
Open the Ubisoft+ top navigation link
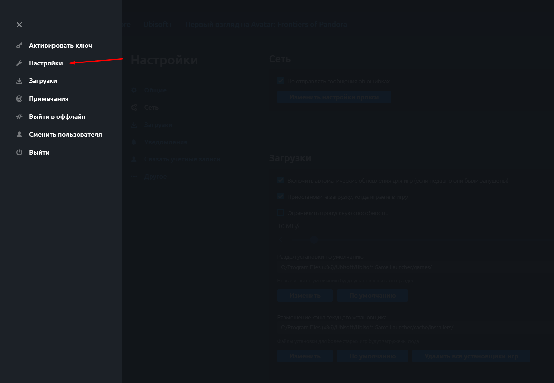pyautogui.click(x=158, y=24)
